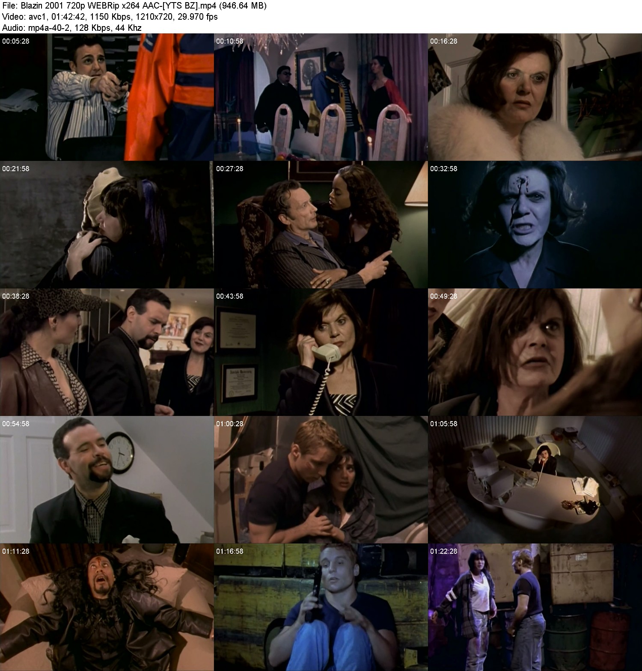This screenshot has width=642, height=671.
Task: Click the 00:16:28 timestamp label
Action: click(444, 42)
